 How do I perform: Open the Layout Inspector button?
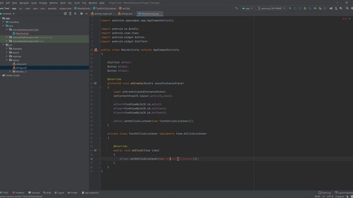(344, 193)
